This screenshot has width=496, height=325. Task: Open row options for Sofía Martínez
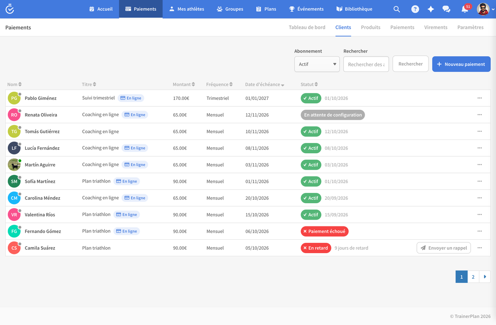(480, 181)
